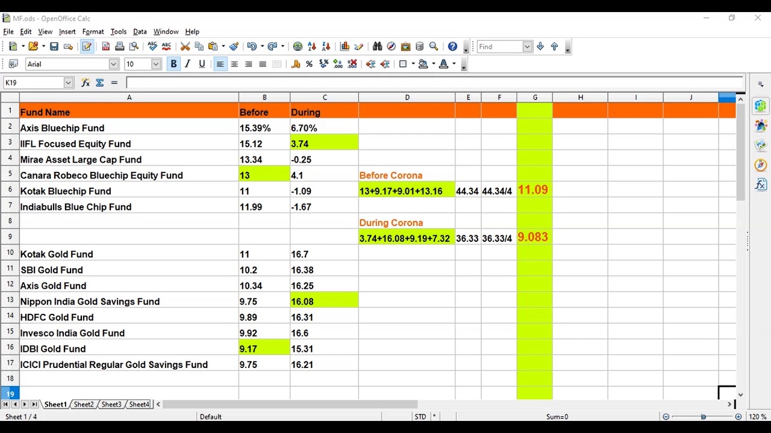The image size is (771, 433).
Task: Click the Undo arrow icon
Action: [x=252, y=46]
